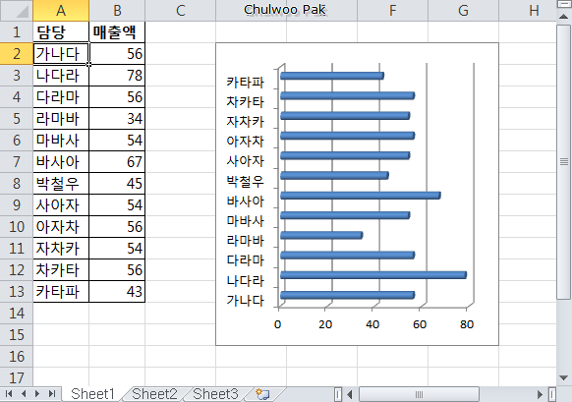Switch to Sheet3 tab
This screenshot has width=572, height=402.
click(x=215, y=394)
